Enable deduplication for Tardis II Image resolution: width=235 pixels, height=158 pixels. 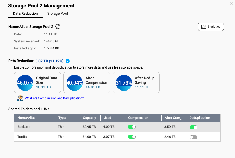point(193,137)
